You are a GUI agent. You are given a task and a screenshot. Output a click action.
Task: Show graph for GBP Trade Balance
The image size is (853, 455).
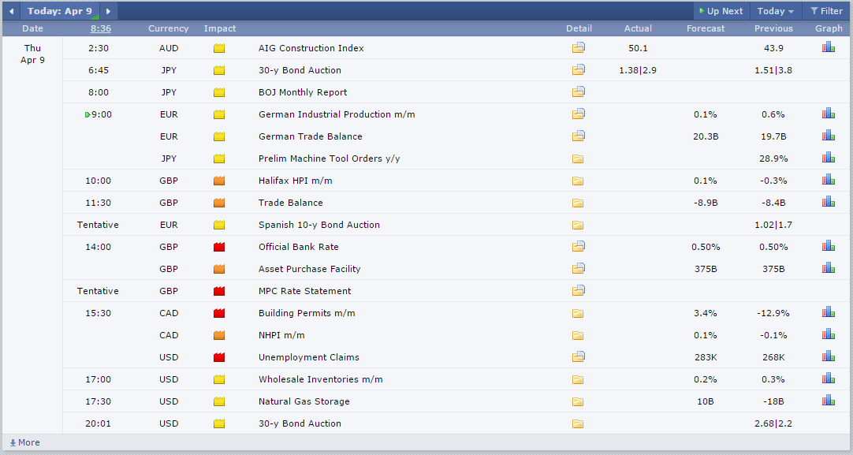(829, 202)
